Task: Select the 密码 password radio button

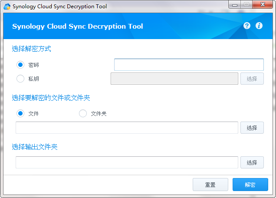Action: 20,65
